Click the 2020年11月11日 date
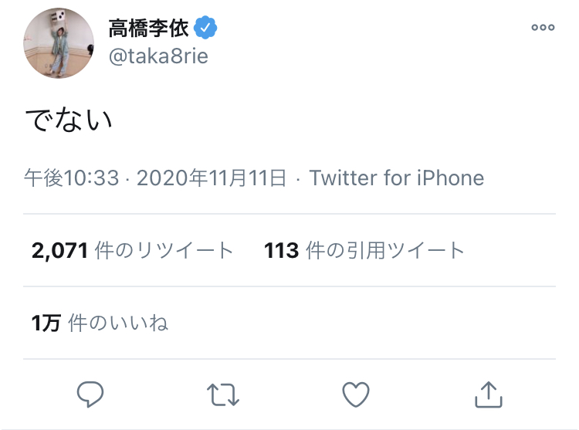Image resolution: width=579 pixels, height=430 pixels. (x=212, y=178)
